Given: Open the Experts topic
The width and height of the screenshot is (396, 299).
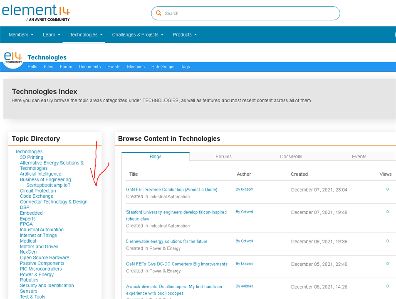Looking at the screenshot, I should (x=28, y=218).
